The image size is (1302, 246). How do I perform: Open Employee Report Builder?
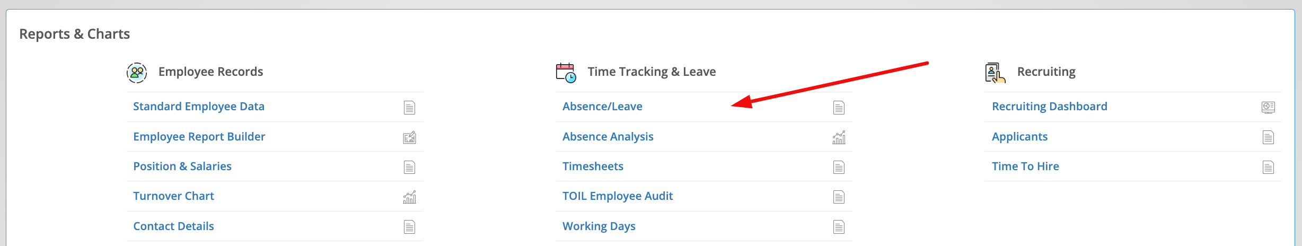[x=199, y=137]
